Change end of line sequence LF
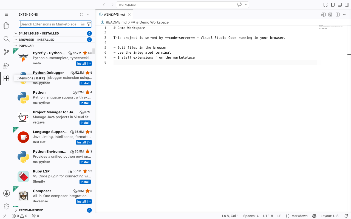The height and width of the screenshot is (219, 351). [279, 216]
